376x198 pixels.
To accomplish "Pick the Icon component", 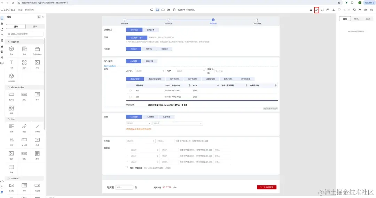I will coord(24,64).
